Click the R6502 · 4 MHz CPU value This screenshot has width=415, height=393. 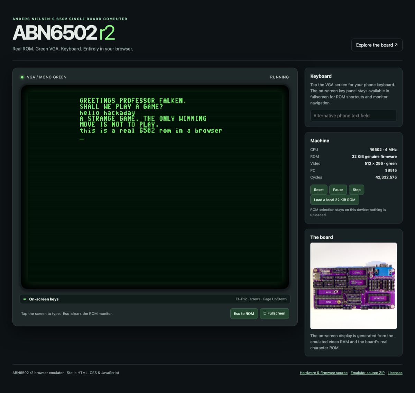[383, 149]
